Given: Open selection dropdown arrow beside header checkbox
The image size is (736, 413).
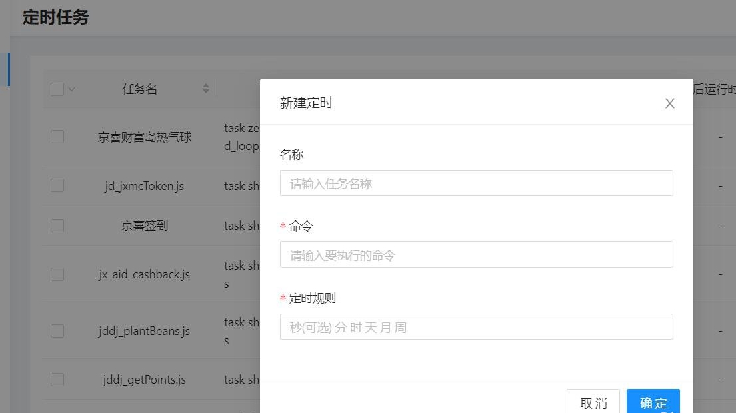Looking at the screenshot, I should [x=71, y=89].
